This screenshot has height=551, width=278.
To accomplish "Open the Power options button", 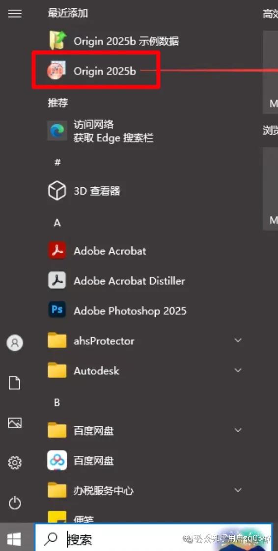I will coord(15,504).
